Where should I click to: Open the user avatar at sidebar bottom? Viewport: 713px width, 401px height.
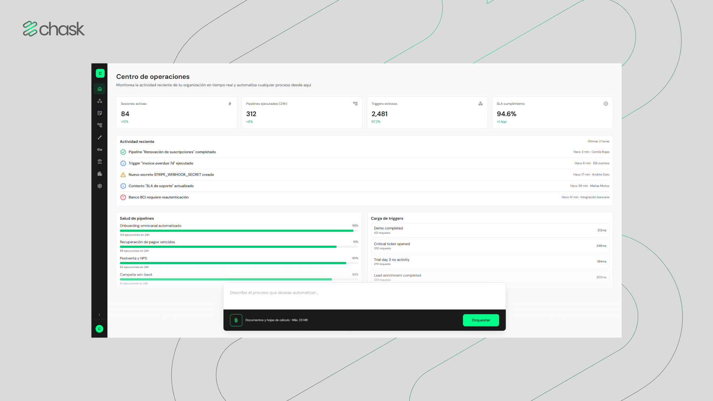99,329
